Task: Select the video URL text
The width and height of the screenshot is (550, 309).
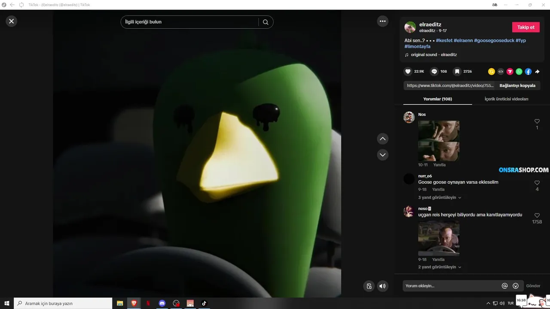Action: [x=450, y=85]
